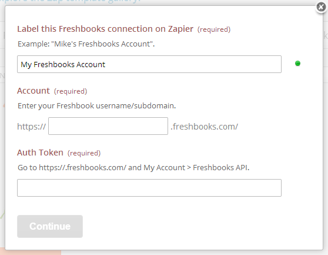328x255 pixels.
Task: Select the Freshbooks subdomain input box
Action: point(108,126)
